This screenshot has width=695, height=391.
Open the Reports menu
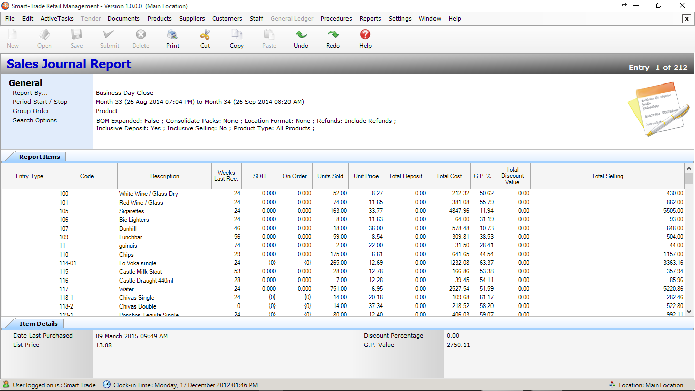click(370, 19)
